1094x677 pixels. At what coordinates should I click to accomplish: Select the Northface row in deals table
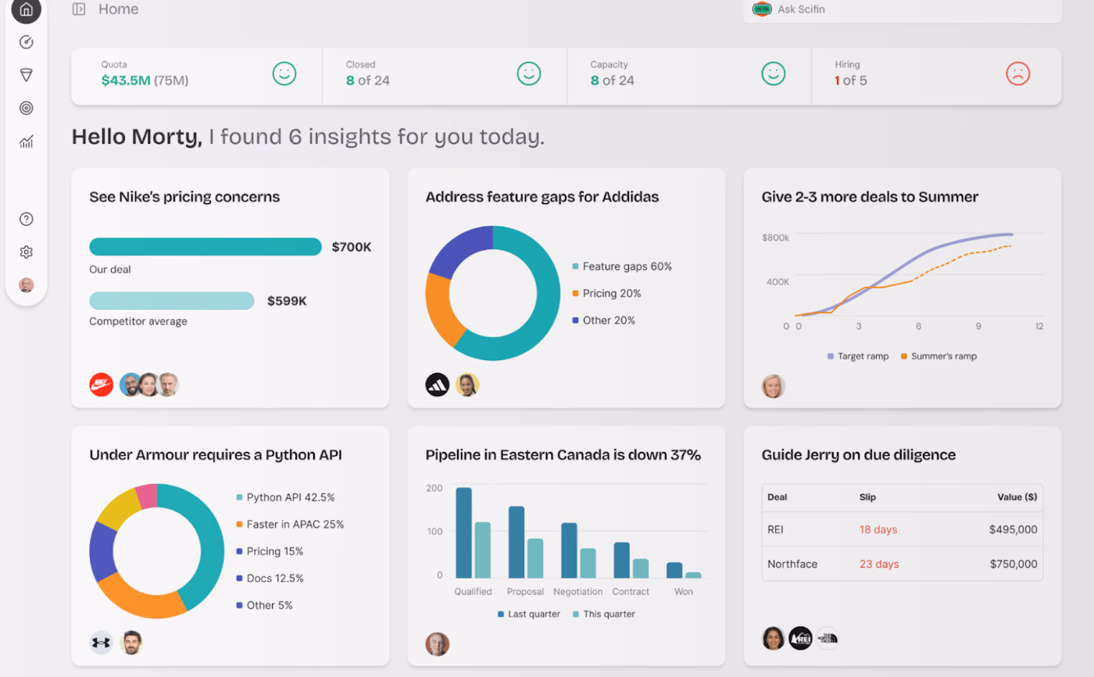(902, 564)
